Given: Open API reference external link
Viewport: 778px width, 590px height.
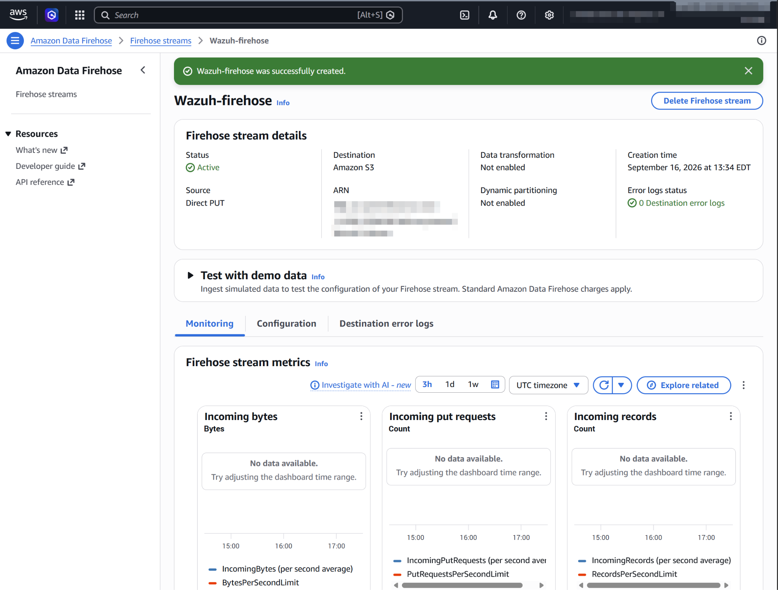Looking at the screenshot, I should 45,182.
